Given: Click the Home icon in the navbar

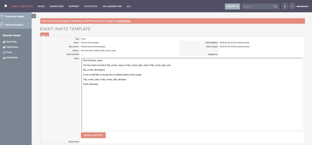Looking at the screenshot, I should click(x=5, y=6).
